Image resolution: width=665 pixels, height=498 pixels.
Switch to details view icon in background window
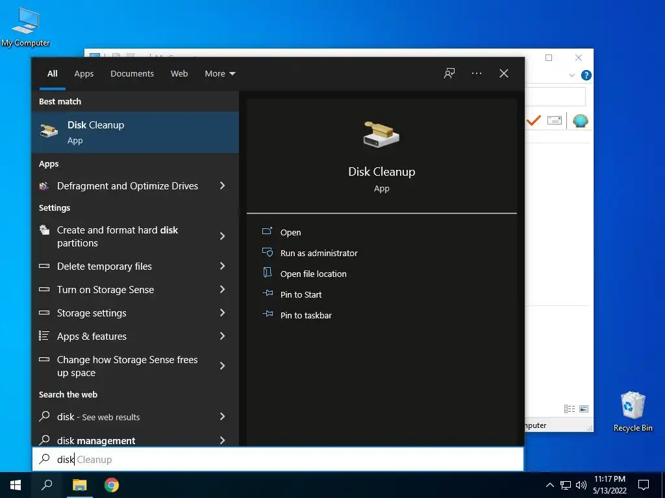[x=569, y=409]
